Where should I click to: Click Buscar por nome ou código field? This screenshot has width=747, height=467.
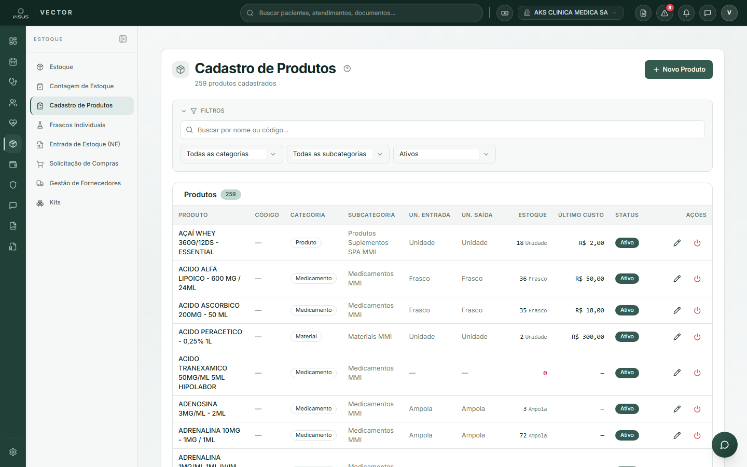pyautogui.click(x=442, y=130)
